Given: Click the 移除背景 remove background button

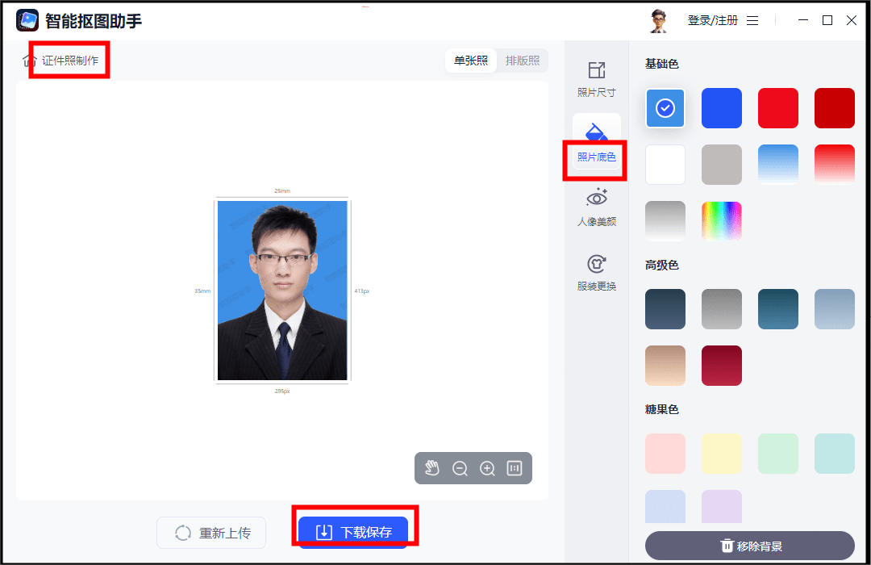Looking at the screenshot, I should tap(750, 546).
